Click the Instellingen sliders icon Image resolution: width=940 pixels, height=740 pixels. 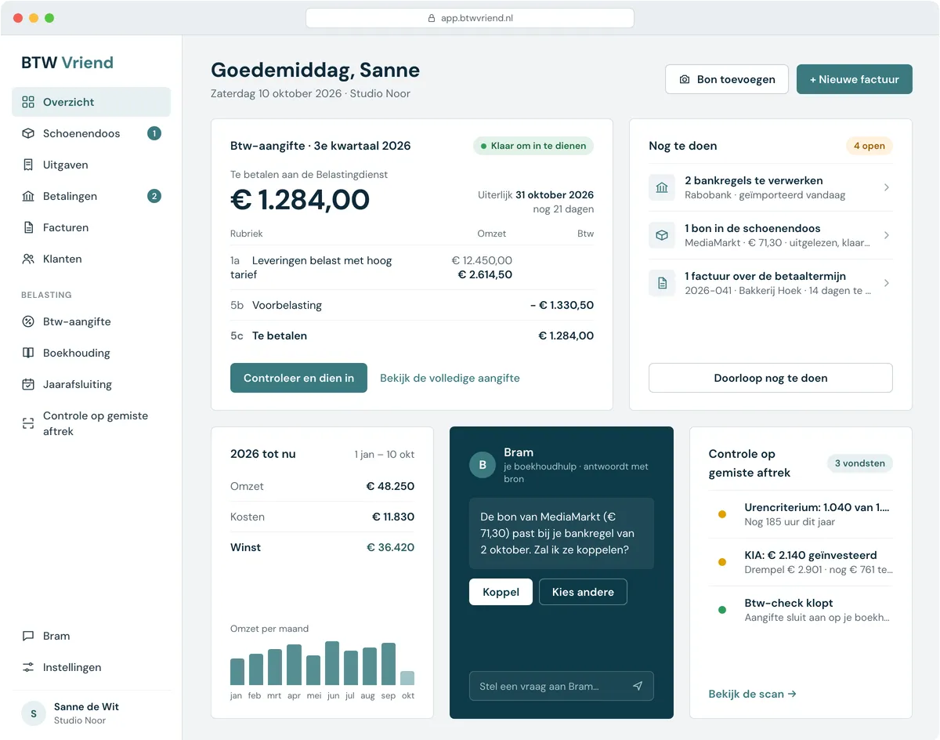[28, 667]
